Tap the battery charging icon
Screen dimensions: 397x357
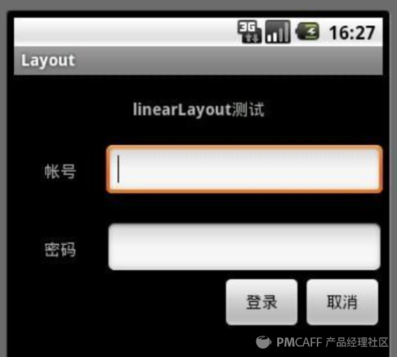coord(307,31)
